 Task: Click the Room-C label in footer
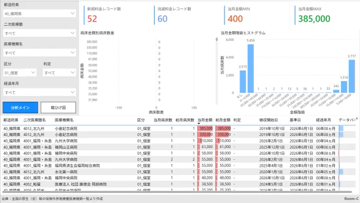click(x=352, y=199)
